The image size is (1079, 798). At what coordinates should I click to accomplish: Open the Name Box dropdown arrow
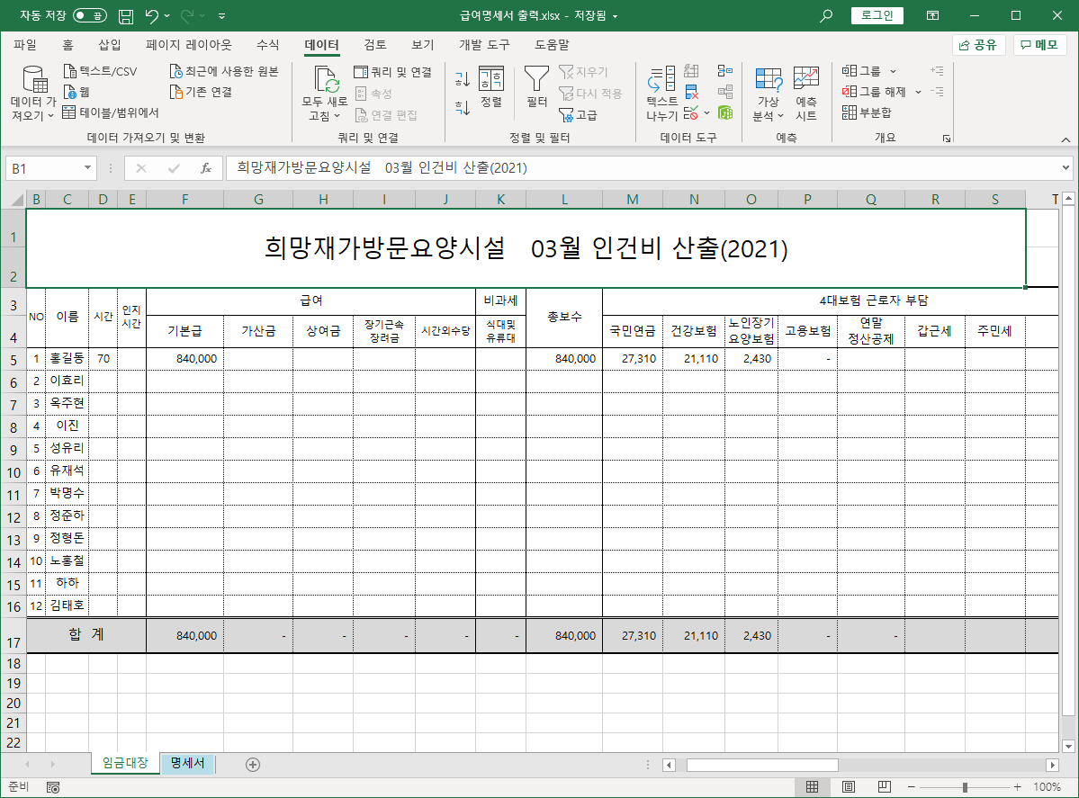click(87, 168)
